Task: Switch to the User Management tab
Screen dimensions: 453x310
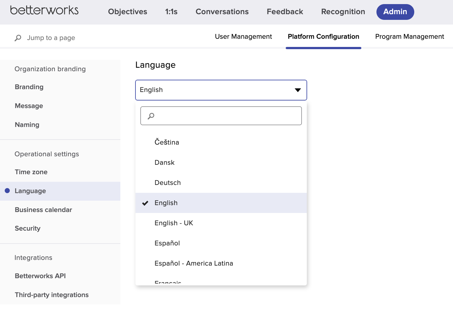Action: click(x=243, y=37)
